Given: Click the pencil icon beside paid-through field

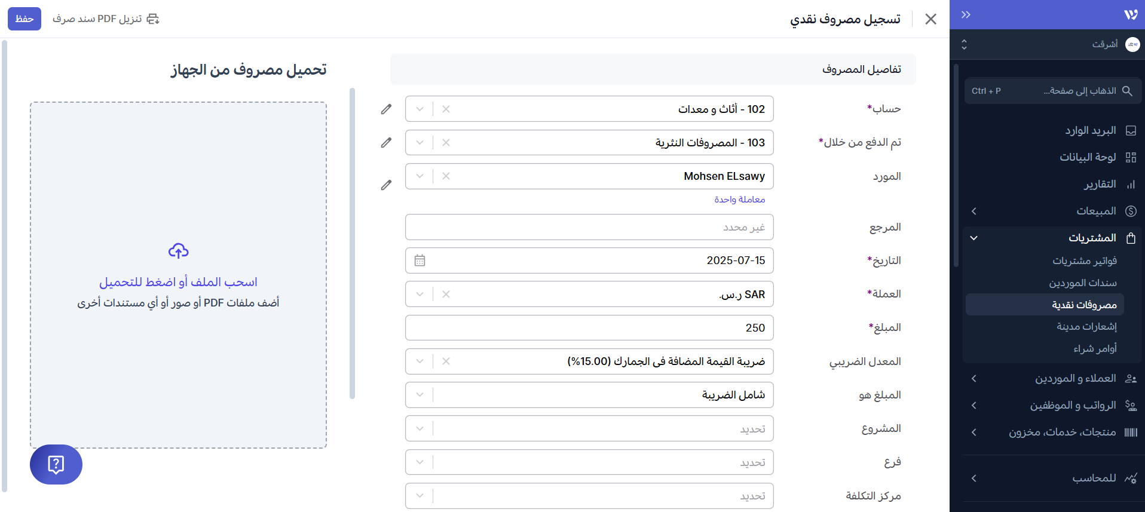Looking at the screenshot, I should (x=386, y=143).
